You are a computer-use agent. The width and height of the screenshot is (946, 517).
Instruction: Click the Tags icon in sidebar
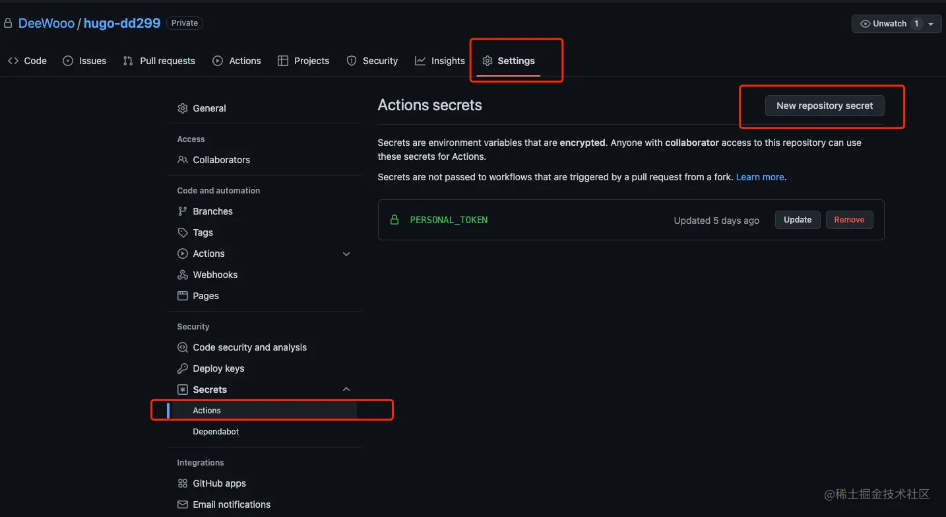pyautogui.click(x=183, y=232)
